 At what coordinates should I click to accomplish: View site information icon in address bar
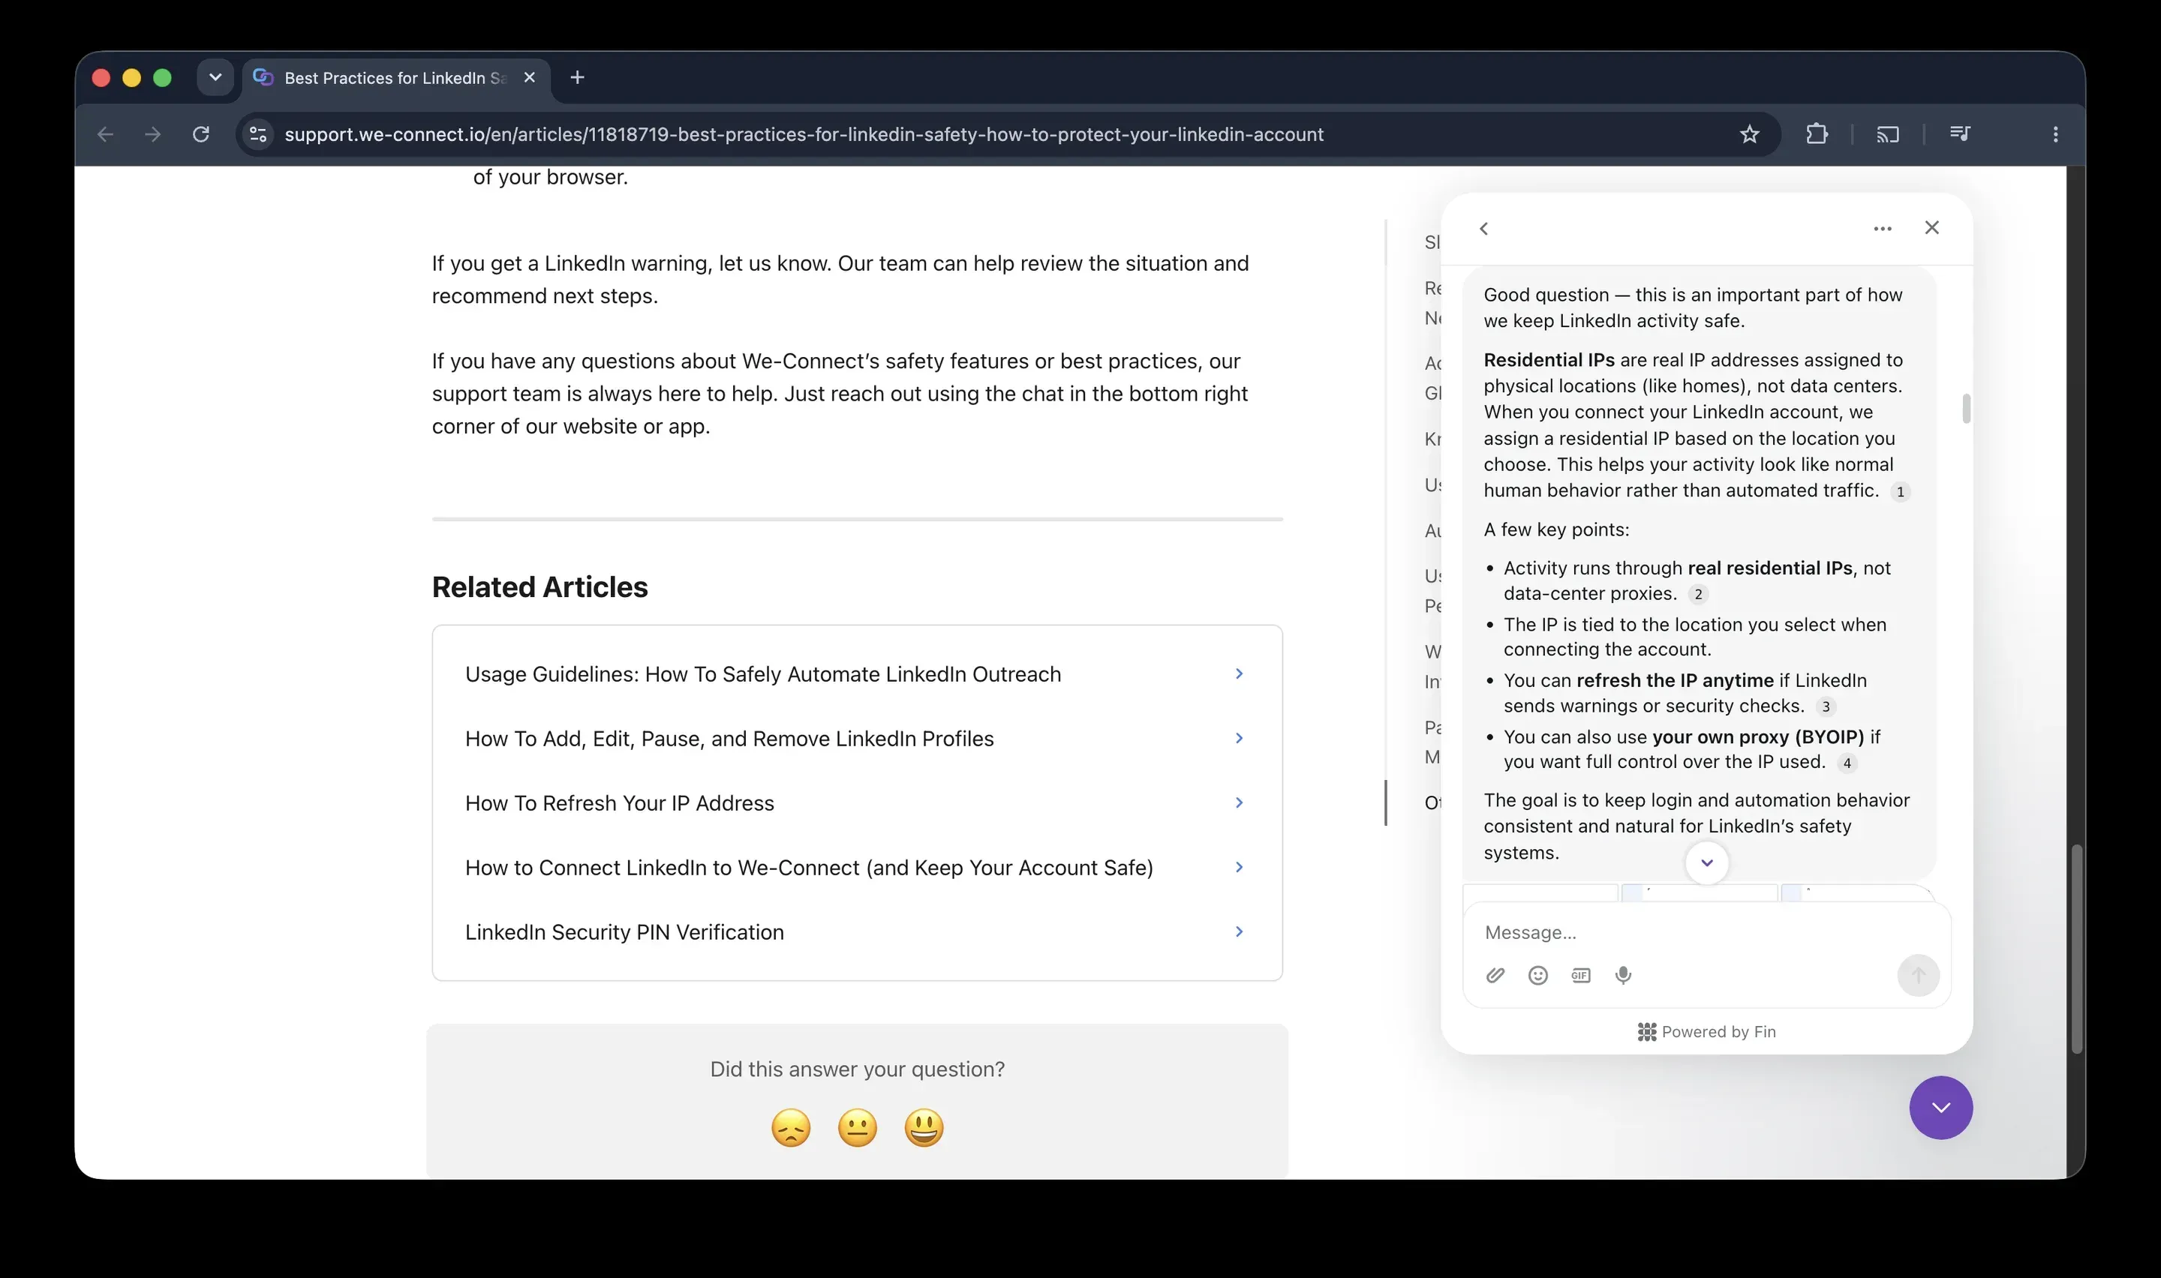point(257,134)
